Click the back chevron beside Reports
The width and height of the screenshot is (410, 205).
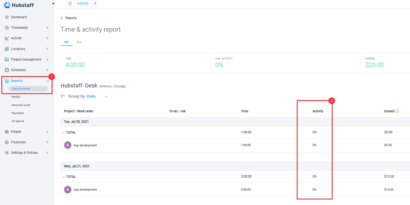click(x=62, y=18)
